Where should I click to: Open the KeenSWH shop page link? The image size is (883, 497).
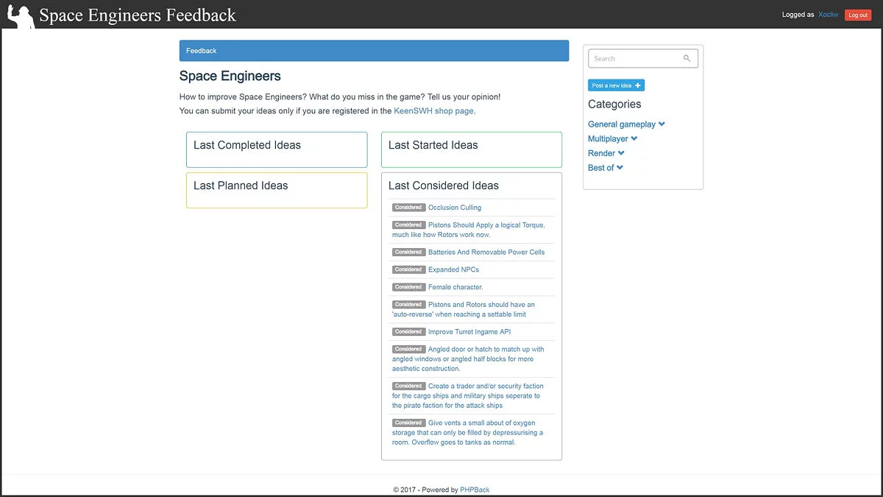(434, 111)
